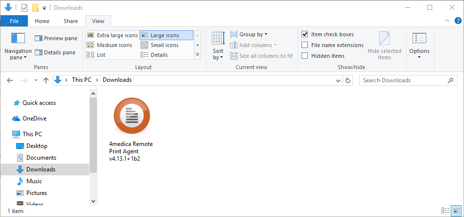Open the blue Help question mark icon
Image resolution: width=464 pixels, height=217 pixels.
[x=458, y=21]
